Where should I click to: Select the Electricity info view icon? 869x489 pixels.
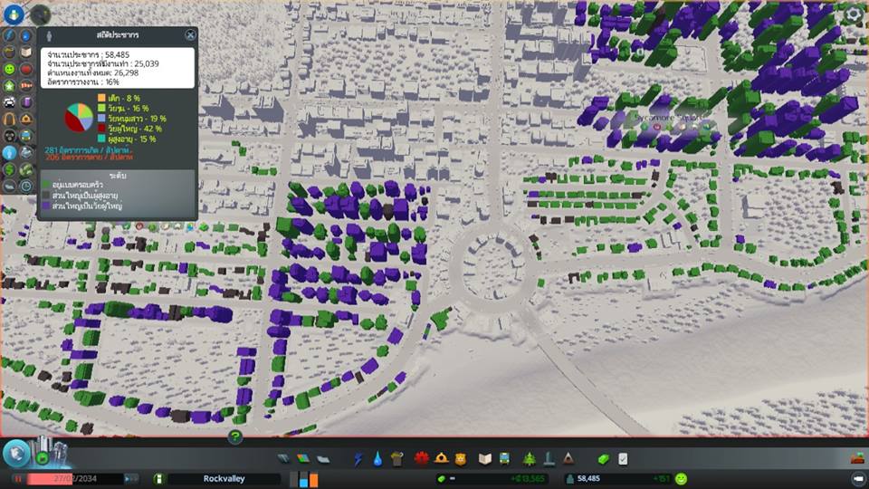(x=9, y=35)
